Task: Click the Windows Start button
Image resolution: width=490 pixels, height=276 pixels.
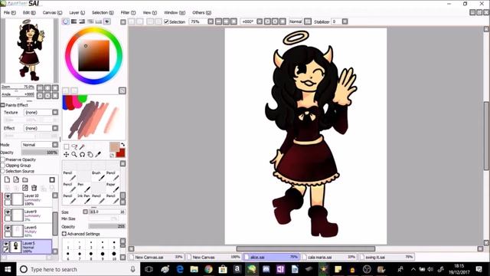Action: (8, 269)
